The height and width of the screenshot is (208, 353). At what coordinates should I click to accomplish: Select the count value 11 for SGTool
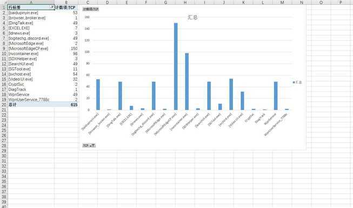click(x=66, y=69)
